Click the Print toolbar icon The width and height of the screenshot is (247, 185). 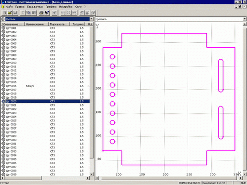click(41, 13)
